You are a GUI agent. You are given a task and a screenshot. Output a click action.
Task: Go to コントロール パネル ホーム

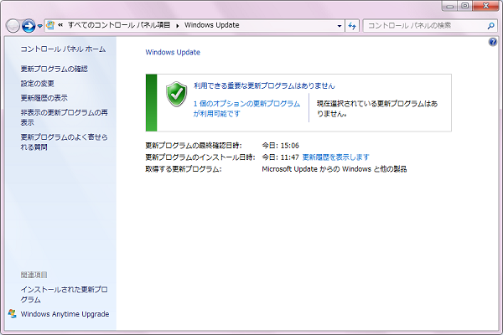tap(63, 49)
